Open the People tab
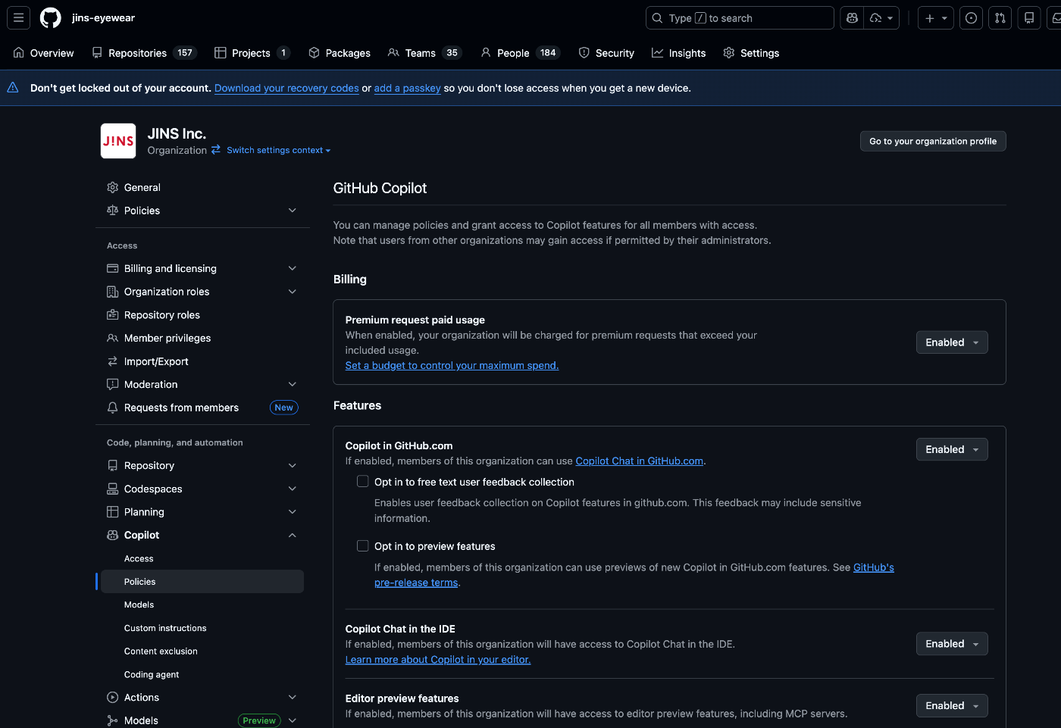This screenshot has width=1061, height=728. pos(520,53)
